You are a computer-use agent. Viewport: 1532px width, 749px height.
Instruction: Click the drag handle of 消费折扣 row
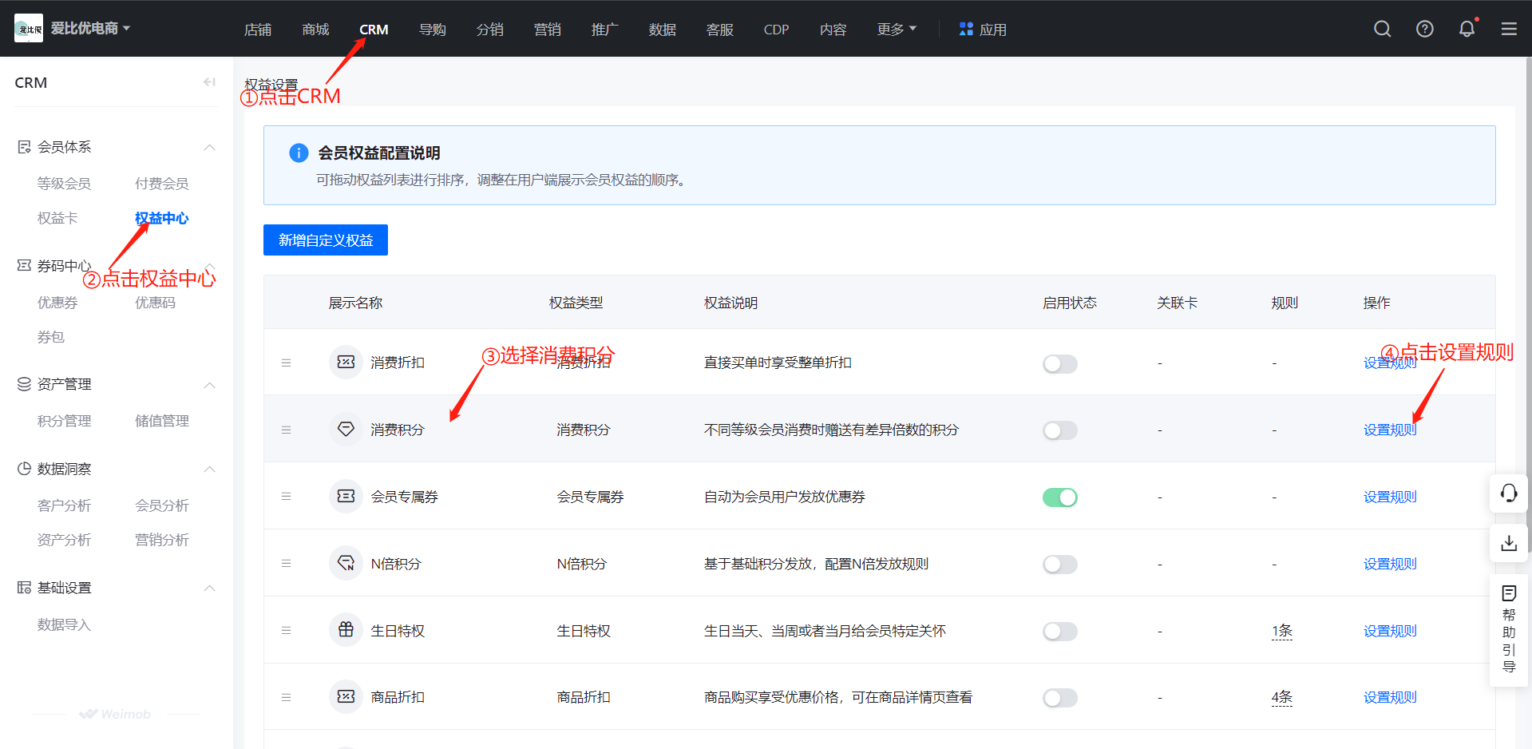[x=286, y=363]
